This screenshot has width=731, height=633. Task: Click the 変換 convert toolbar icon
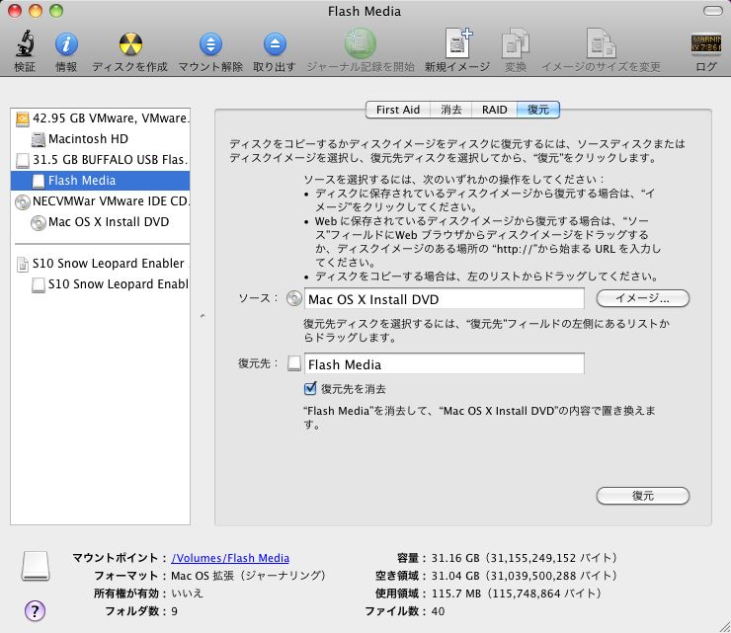pos(515,43)
